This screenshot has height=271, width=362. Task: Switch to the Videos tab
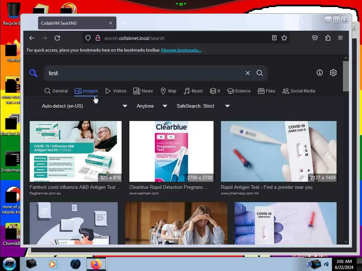(116, 91)
